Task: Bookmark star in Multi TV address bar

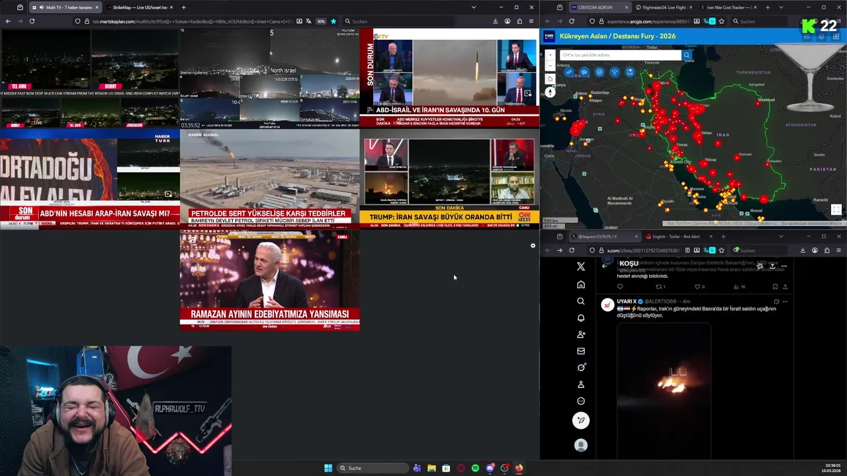Action: click(x=333, y=21)
